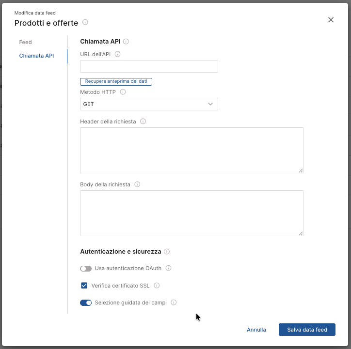
Task: Click info icon next to Header della richiesta
Action: point(143,121)
